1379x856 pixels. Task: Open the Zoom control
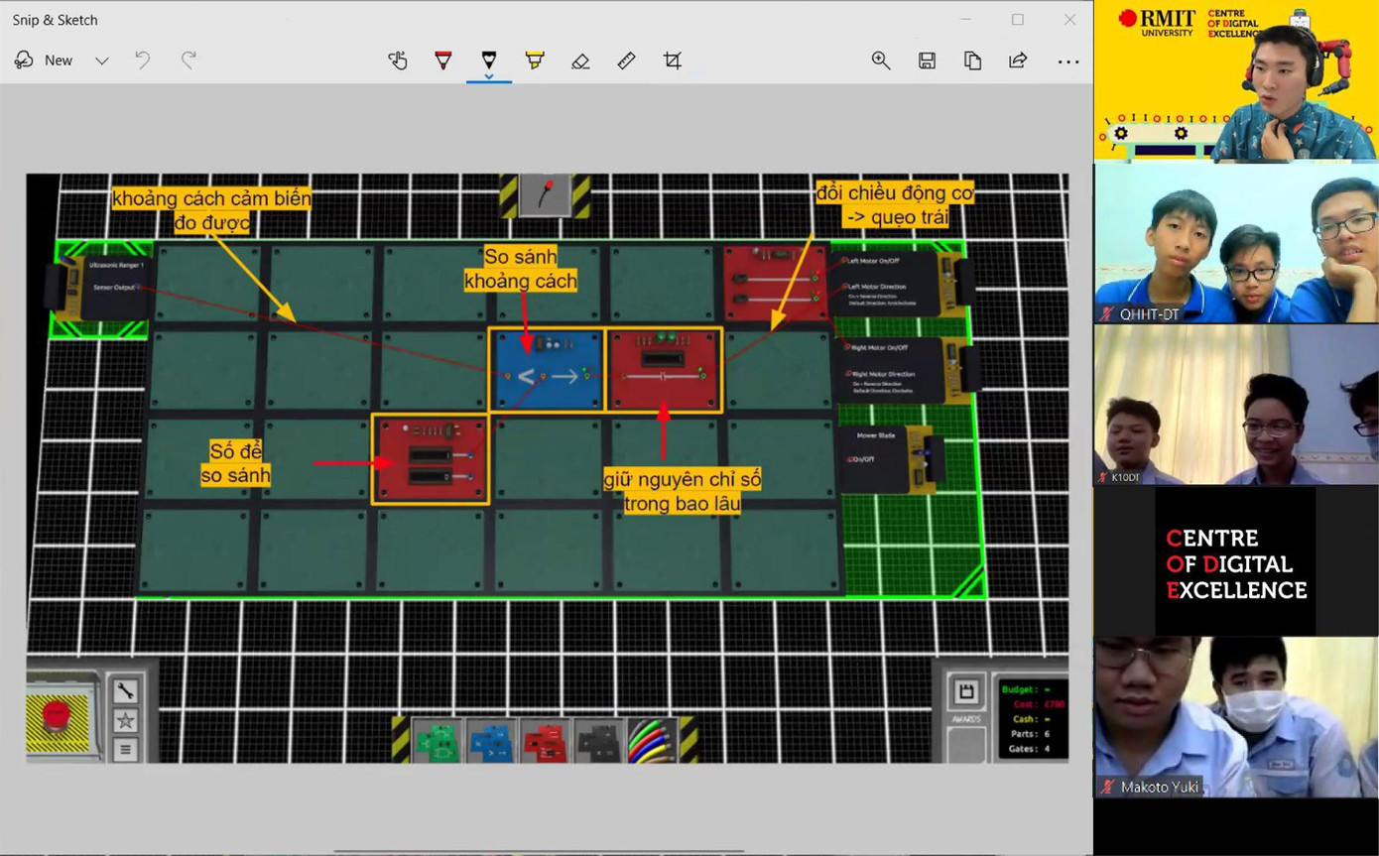coord(880,61)
